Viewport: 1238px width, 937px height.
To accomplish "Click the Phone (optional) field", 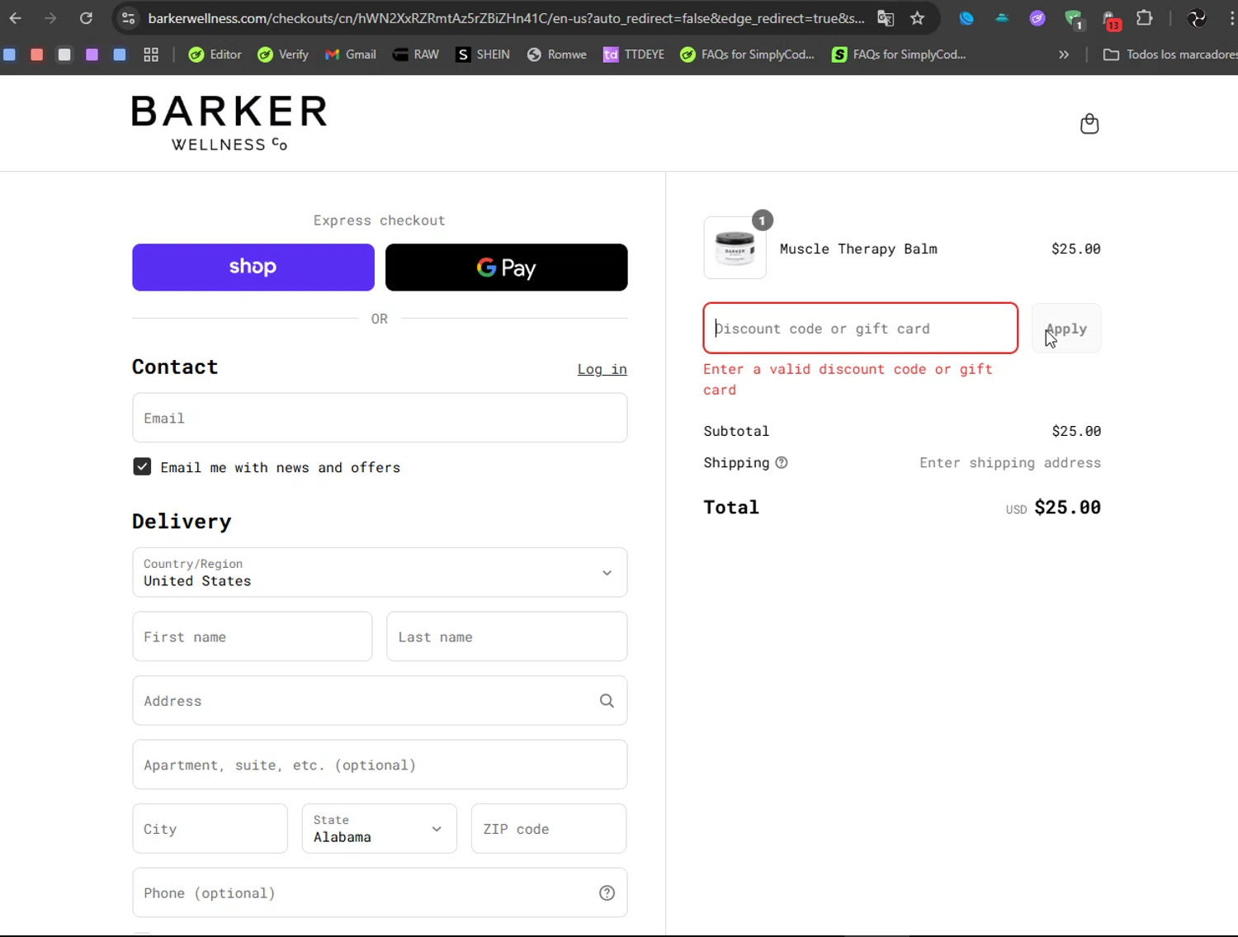I will point(380,892).
